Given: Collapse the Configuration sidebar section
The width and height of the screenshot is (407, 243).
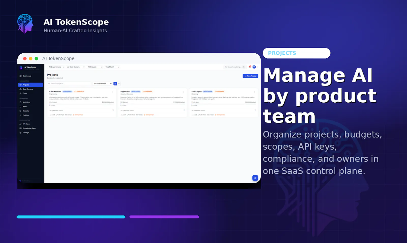Looking at the screenshot, I should pyautogui.click(x=41, y=120).
